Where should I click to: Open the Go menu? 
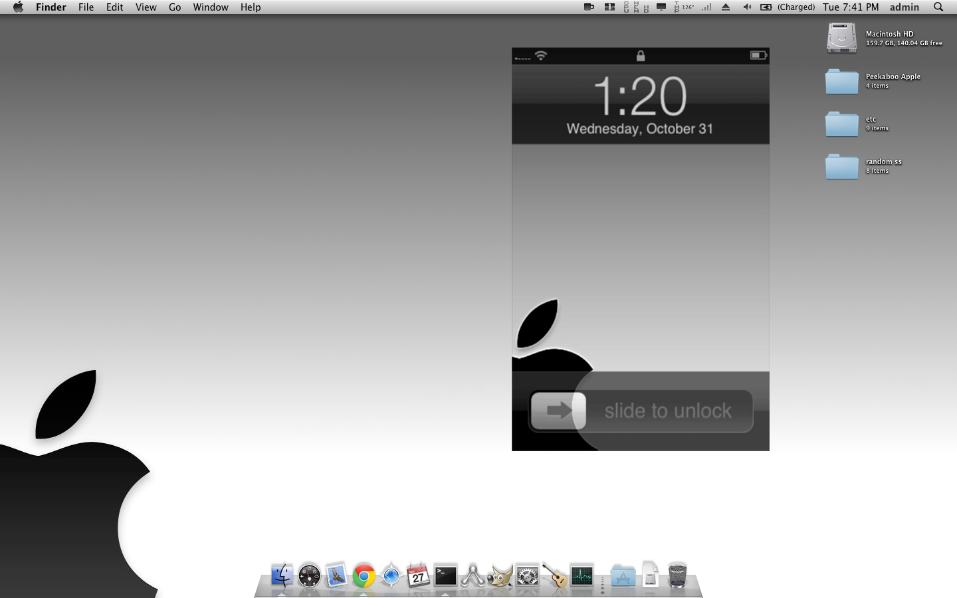point(175,7)
